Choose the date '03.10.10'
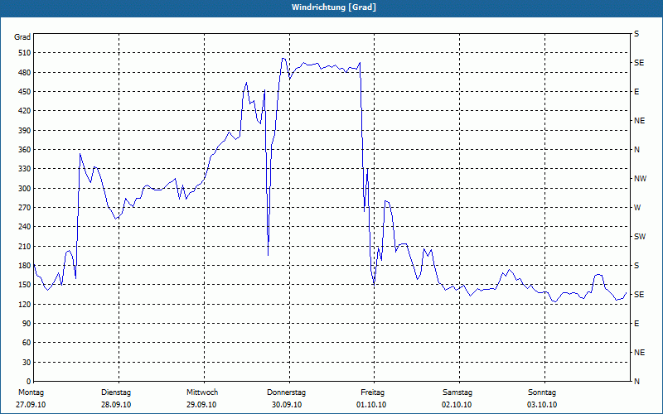Image resolution: width=663 pixels, height=414 pixels. (x=542, y=405)
